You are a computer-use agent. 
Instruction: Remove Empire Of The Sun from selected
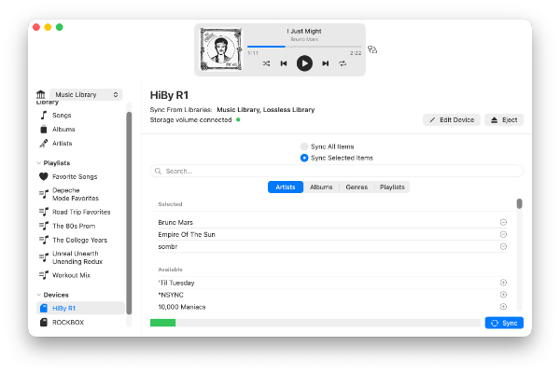[x=503, y=234]
